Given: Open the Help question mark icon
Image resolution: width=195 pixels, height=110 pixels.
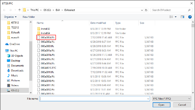Looking at the screenshot, I should 190,17.
